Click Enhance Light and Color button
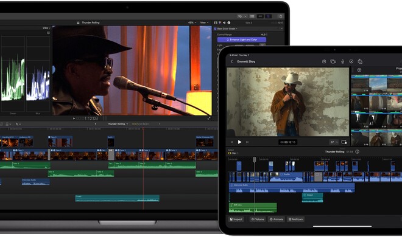 coord(242,39)
